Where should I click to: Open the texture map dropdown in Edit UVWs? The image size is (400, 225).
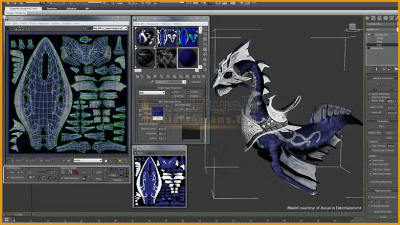110,28
